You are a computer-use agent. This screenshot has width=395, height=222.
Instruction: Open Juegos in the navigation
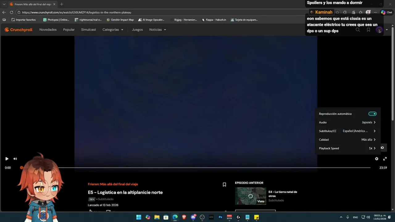(137, 30)
